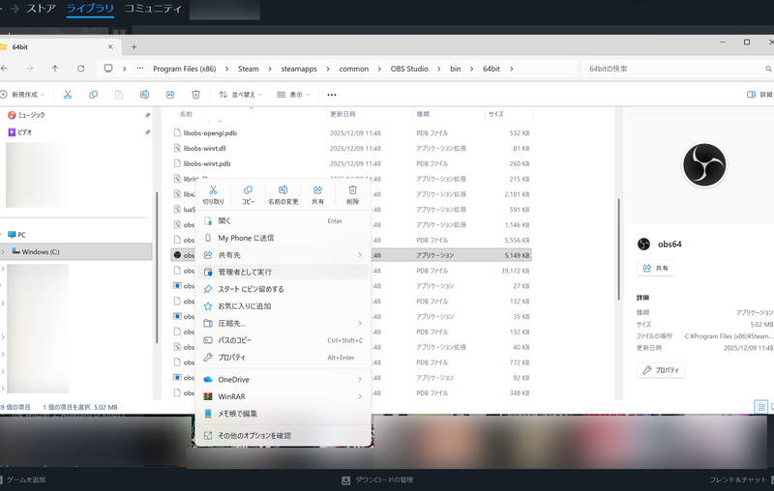Image resolution: width=774 pixels, height=491 pixels.
Task: Click the プロパティ button in the details pane
Action: pos(661,370)
